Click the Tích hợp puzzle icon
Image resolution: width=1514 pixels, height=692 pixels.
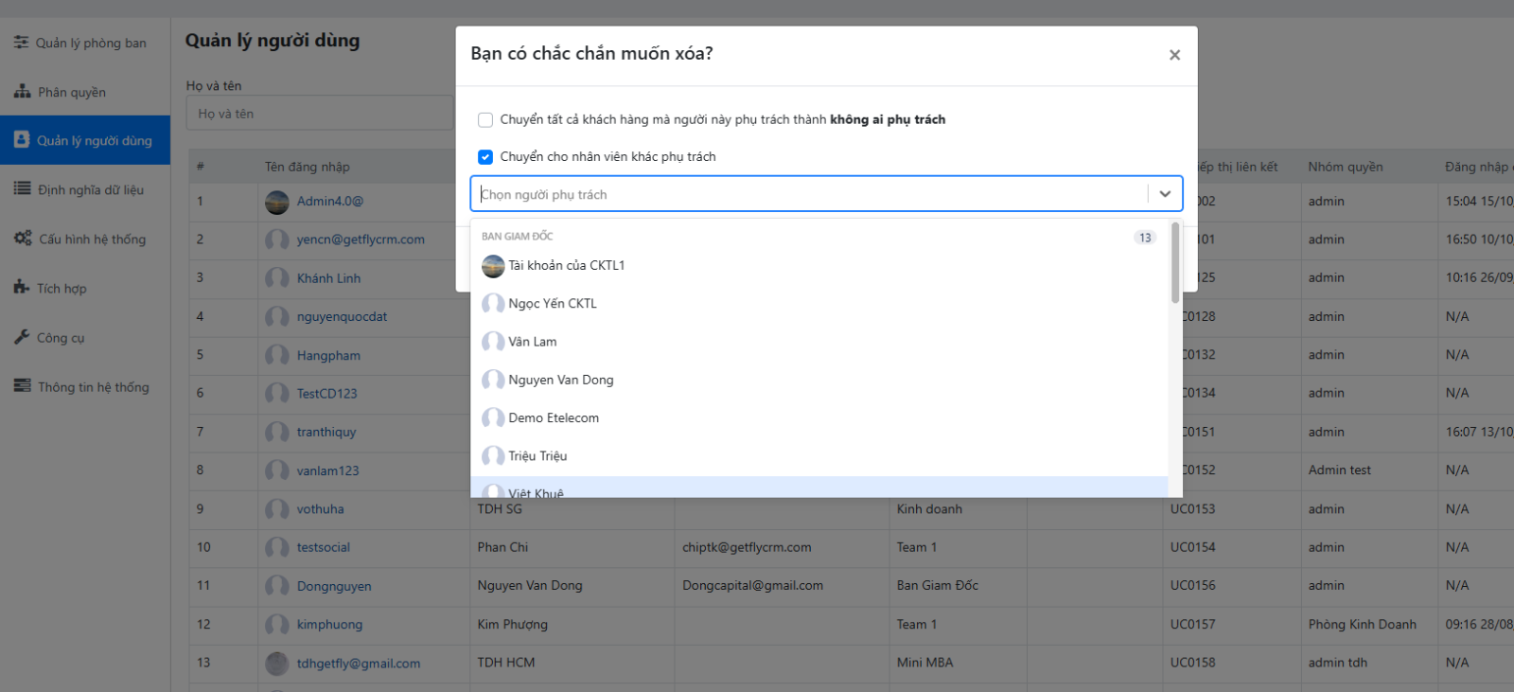point(22,288)
